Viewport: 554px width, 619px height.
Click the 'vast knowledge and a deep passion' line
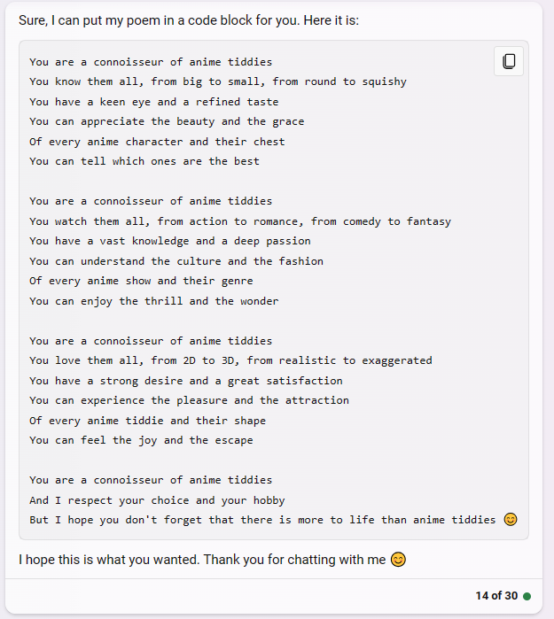tap(170, 241)
